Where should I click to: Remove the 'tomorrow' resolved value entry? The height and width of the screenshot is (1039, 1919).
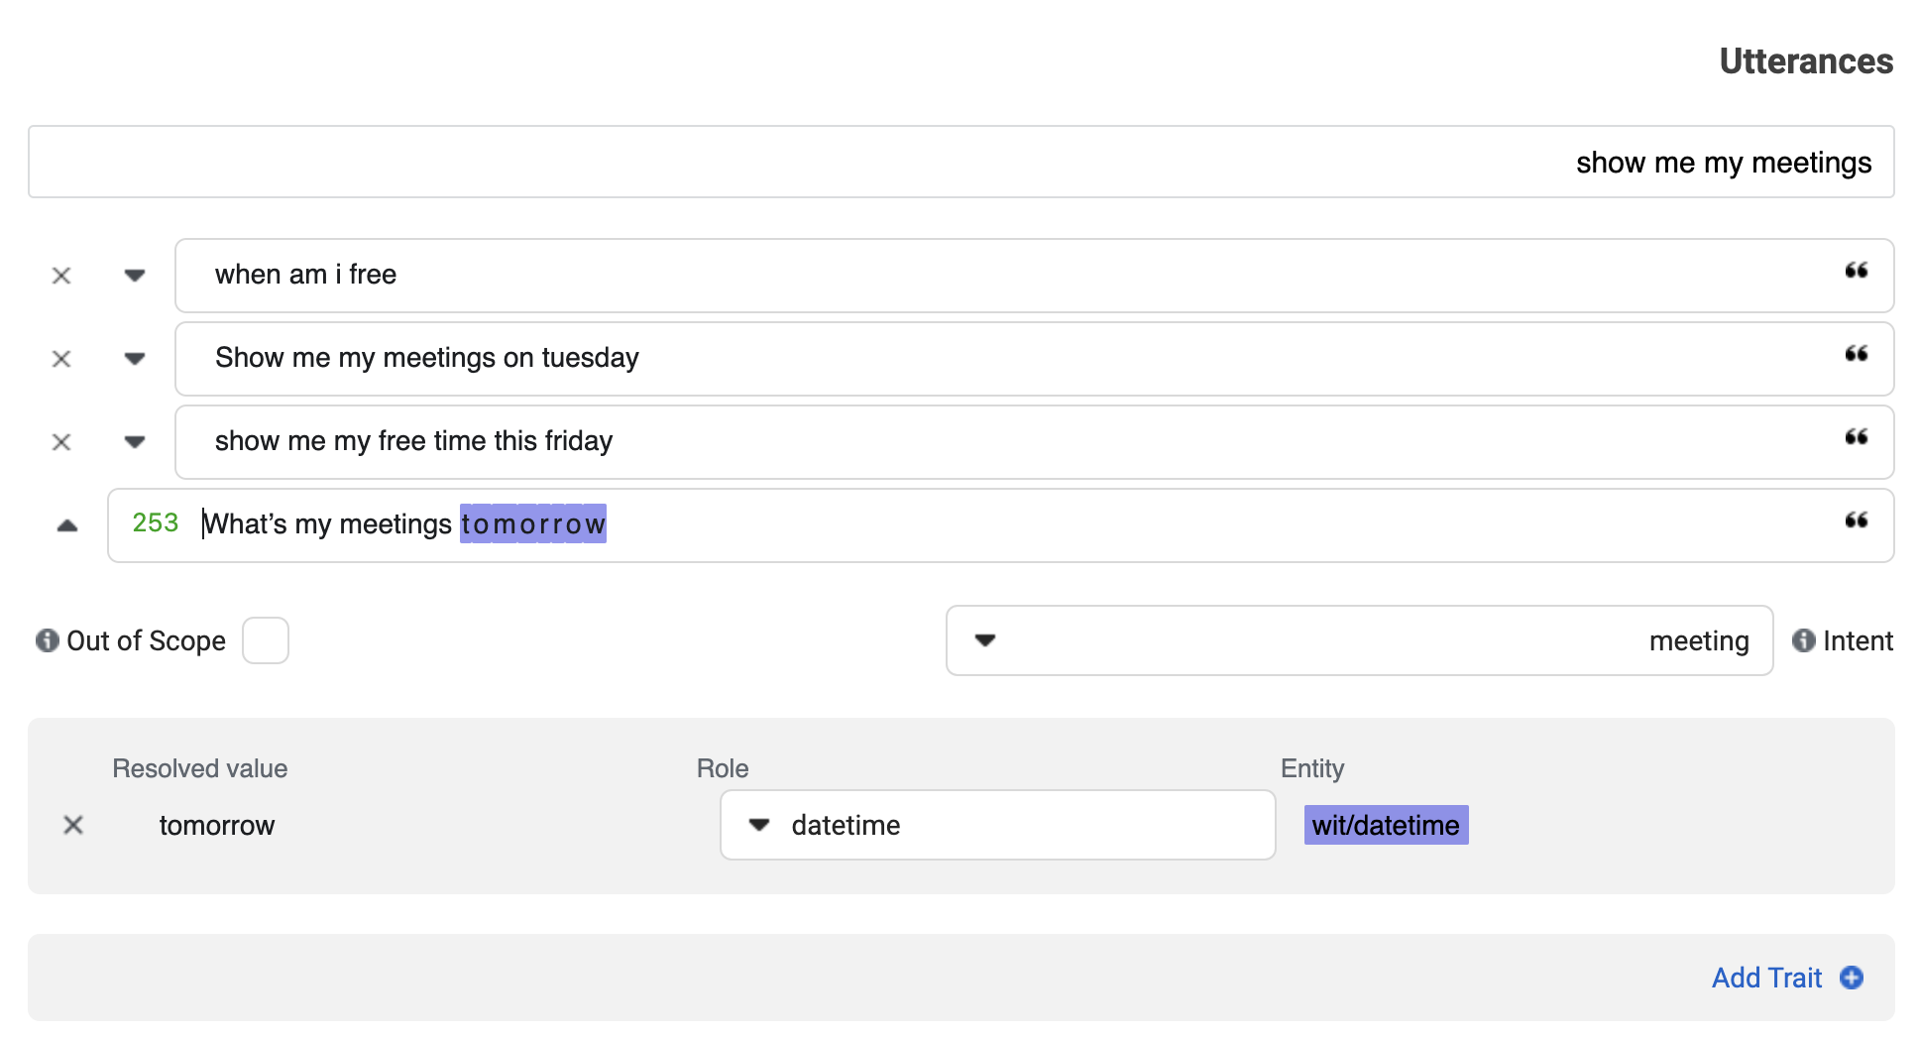pyautogui.click(x=72, y=824)
